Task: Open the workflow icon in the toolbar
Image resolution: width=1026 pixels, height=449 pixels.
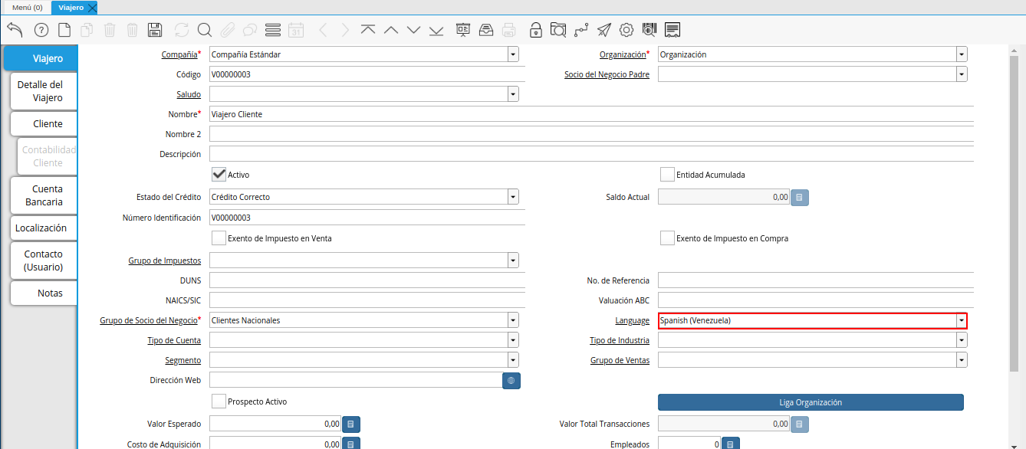Action: [581, 30]
